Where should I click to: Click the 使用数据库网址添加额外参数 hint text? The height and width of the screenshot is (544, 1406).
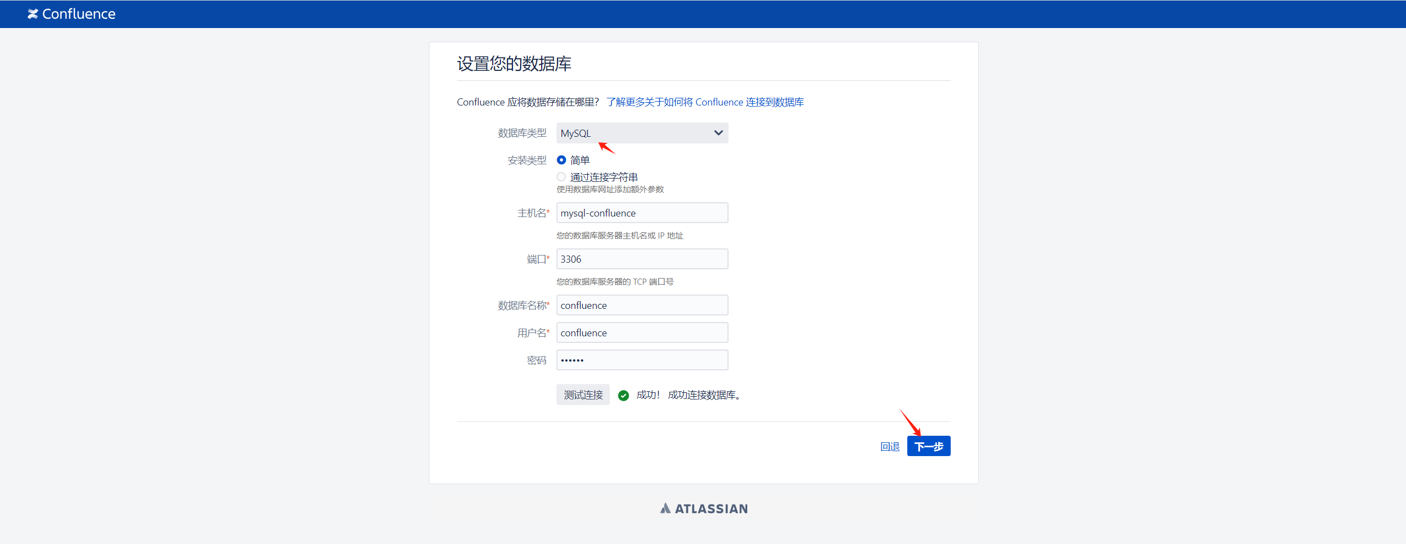tap(610, 190)
